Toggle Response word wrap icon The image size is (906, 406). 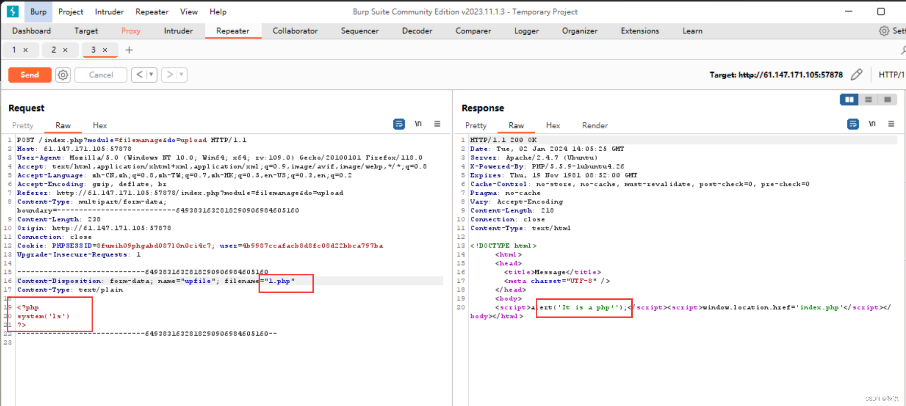pos(853,124)
